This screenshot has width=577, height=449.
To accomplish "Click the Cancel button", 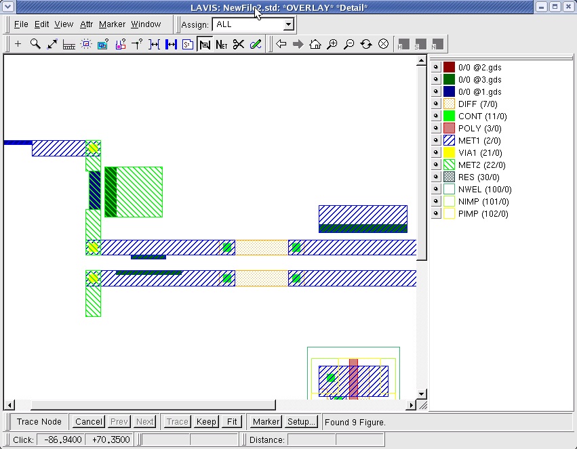I will click(x=89, y=421).
